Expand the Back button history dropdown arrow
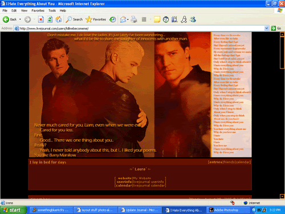This screenshot has width=285, height=214. pos(20,19)
